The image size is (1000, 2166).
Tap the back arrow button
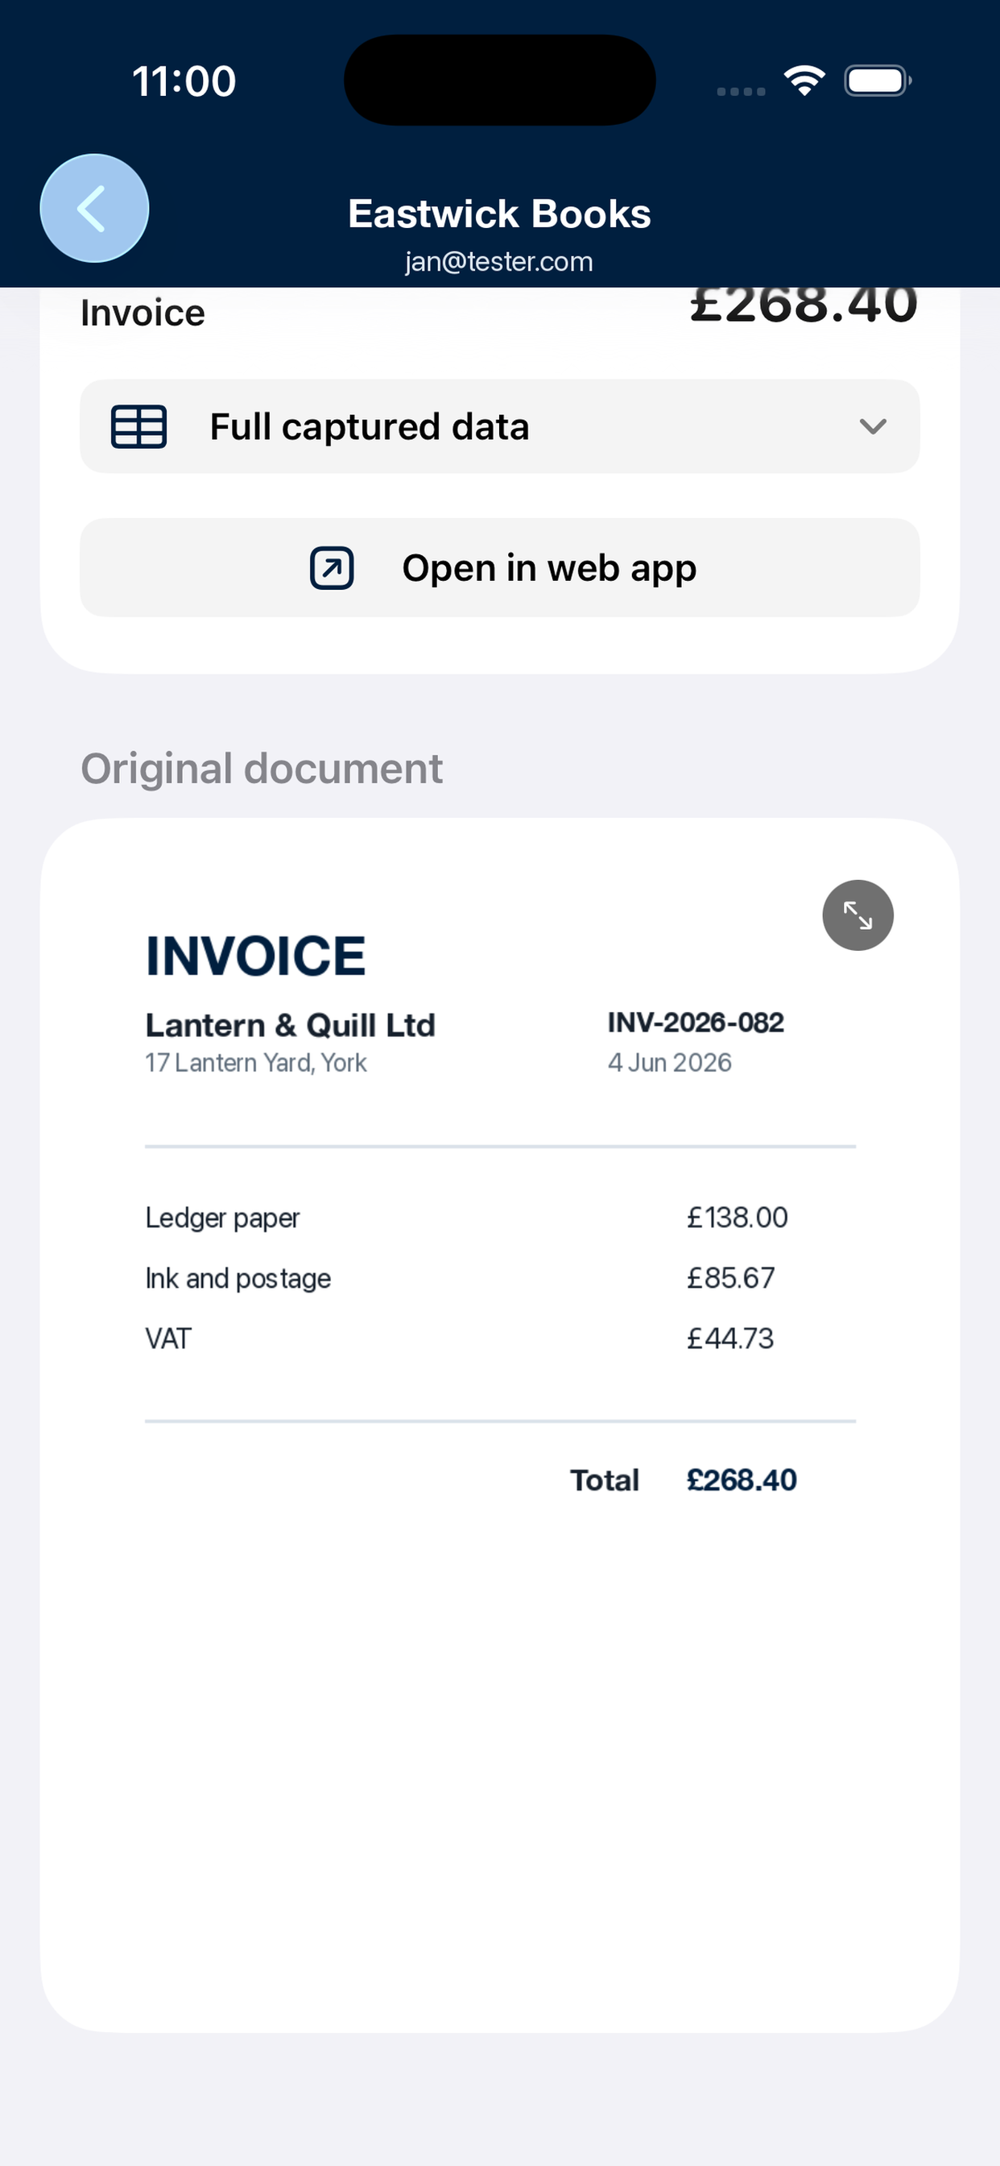click(x=94, y=208)
